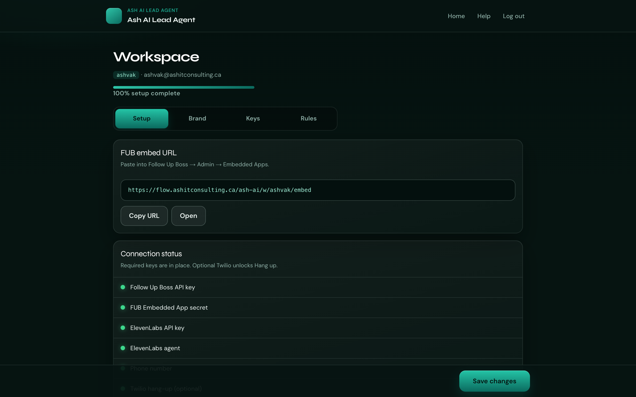Screen dimensions: 636x397
Task: Copy the embed URL
Action: 144,216
